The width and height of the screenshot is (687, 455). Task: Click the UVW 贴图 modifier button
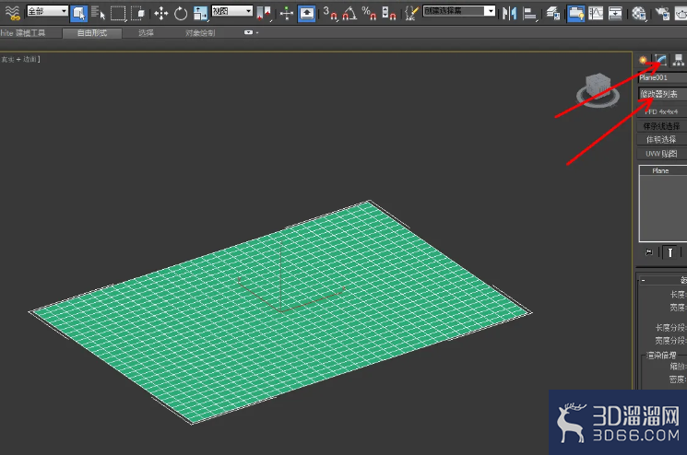[x=661, y=154]
